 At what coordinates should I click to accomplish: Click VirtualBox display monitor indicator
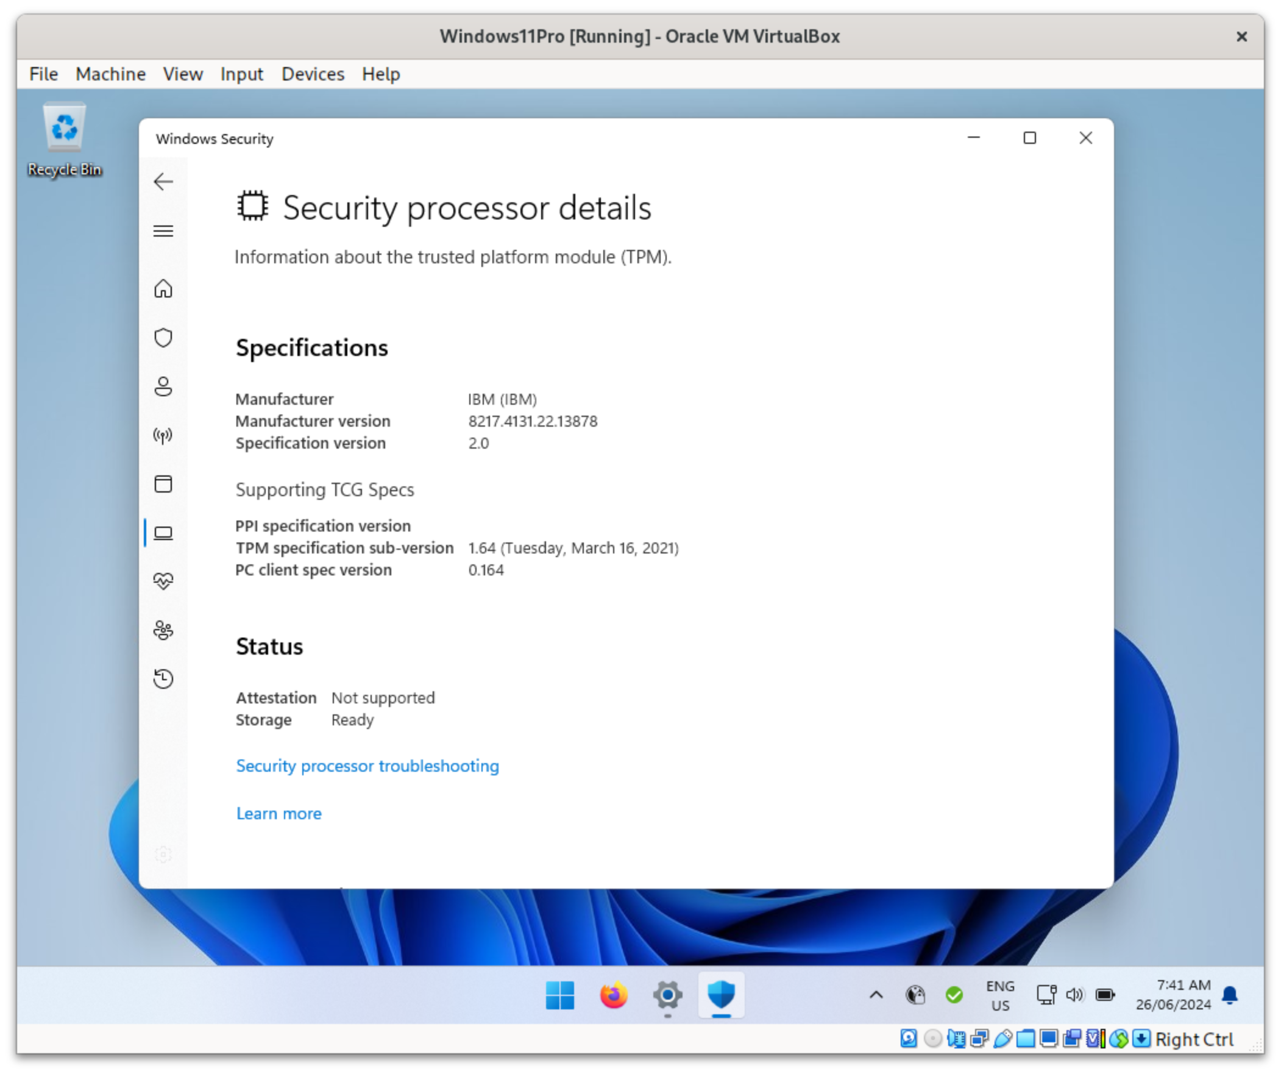click(x=1049, y=1039)
